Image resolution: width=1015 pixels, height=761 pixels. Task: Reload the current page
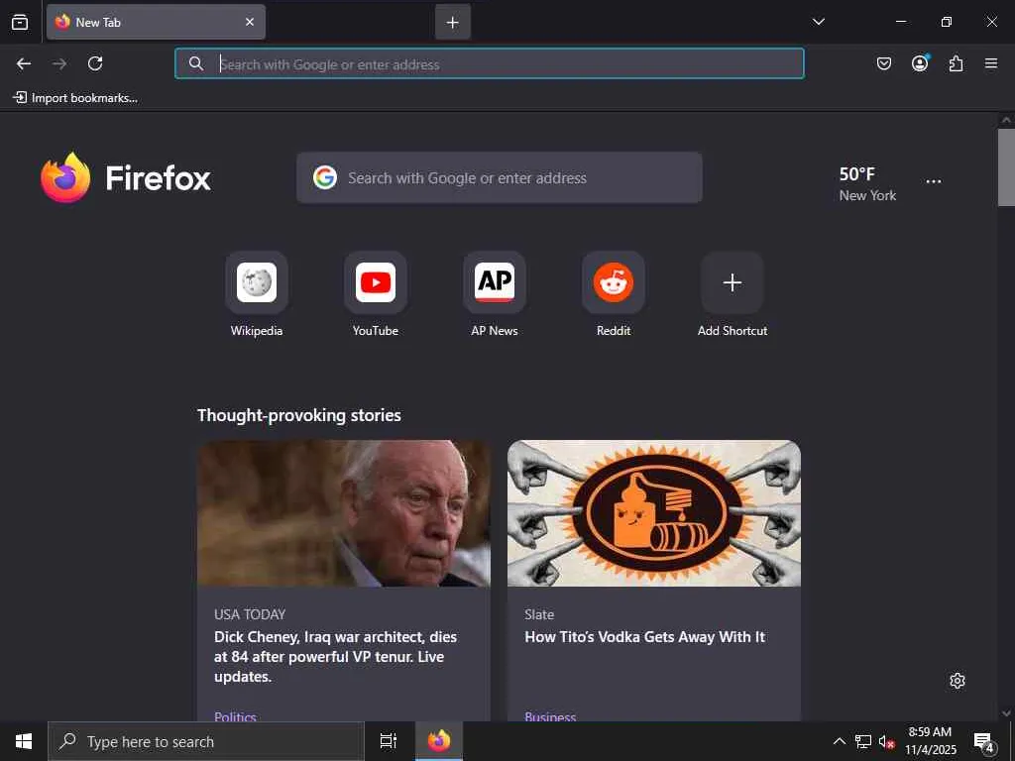[x=95, y=63]
